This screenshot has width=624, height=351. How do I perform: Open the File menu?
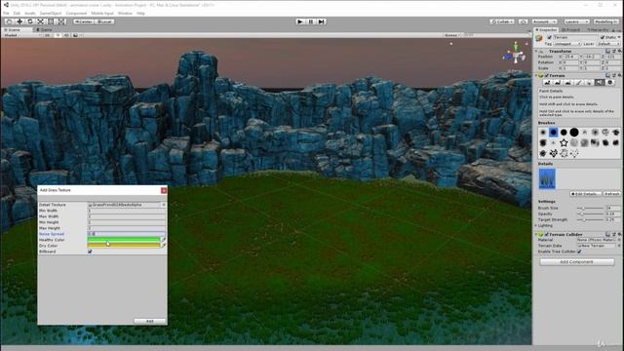click(6, 13)
